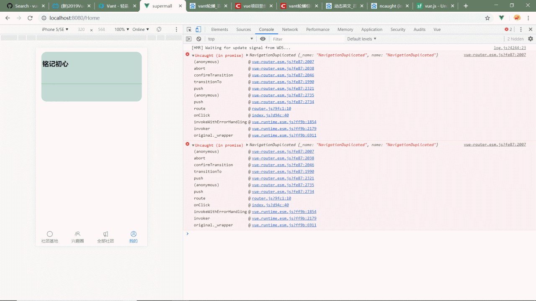536x301 pixels.
Task: Click the rotate device icon
Action: pos(159,29)
